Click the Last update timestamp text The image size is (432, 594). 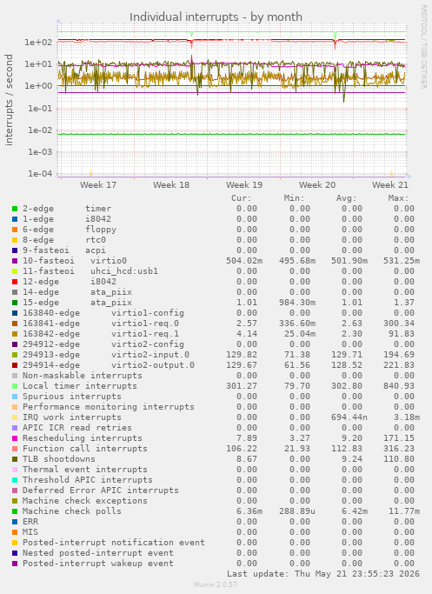pyautogui.click(x=323, y=574)
